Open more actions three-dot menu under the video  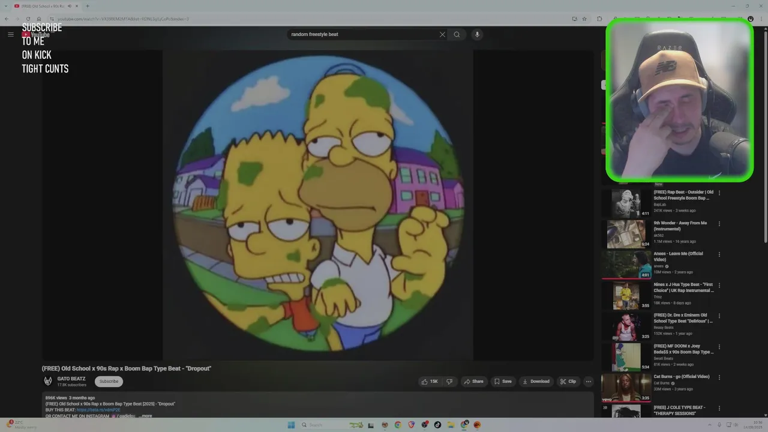589,381
